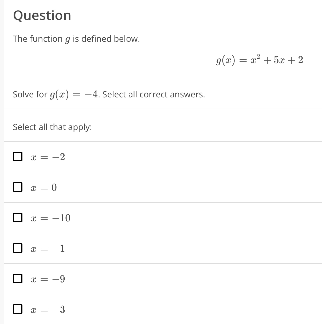Select the checkbox next to x = −10

(18, 218)
